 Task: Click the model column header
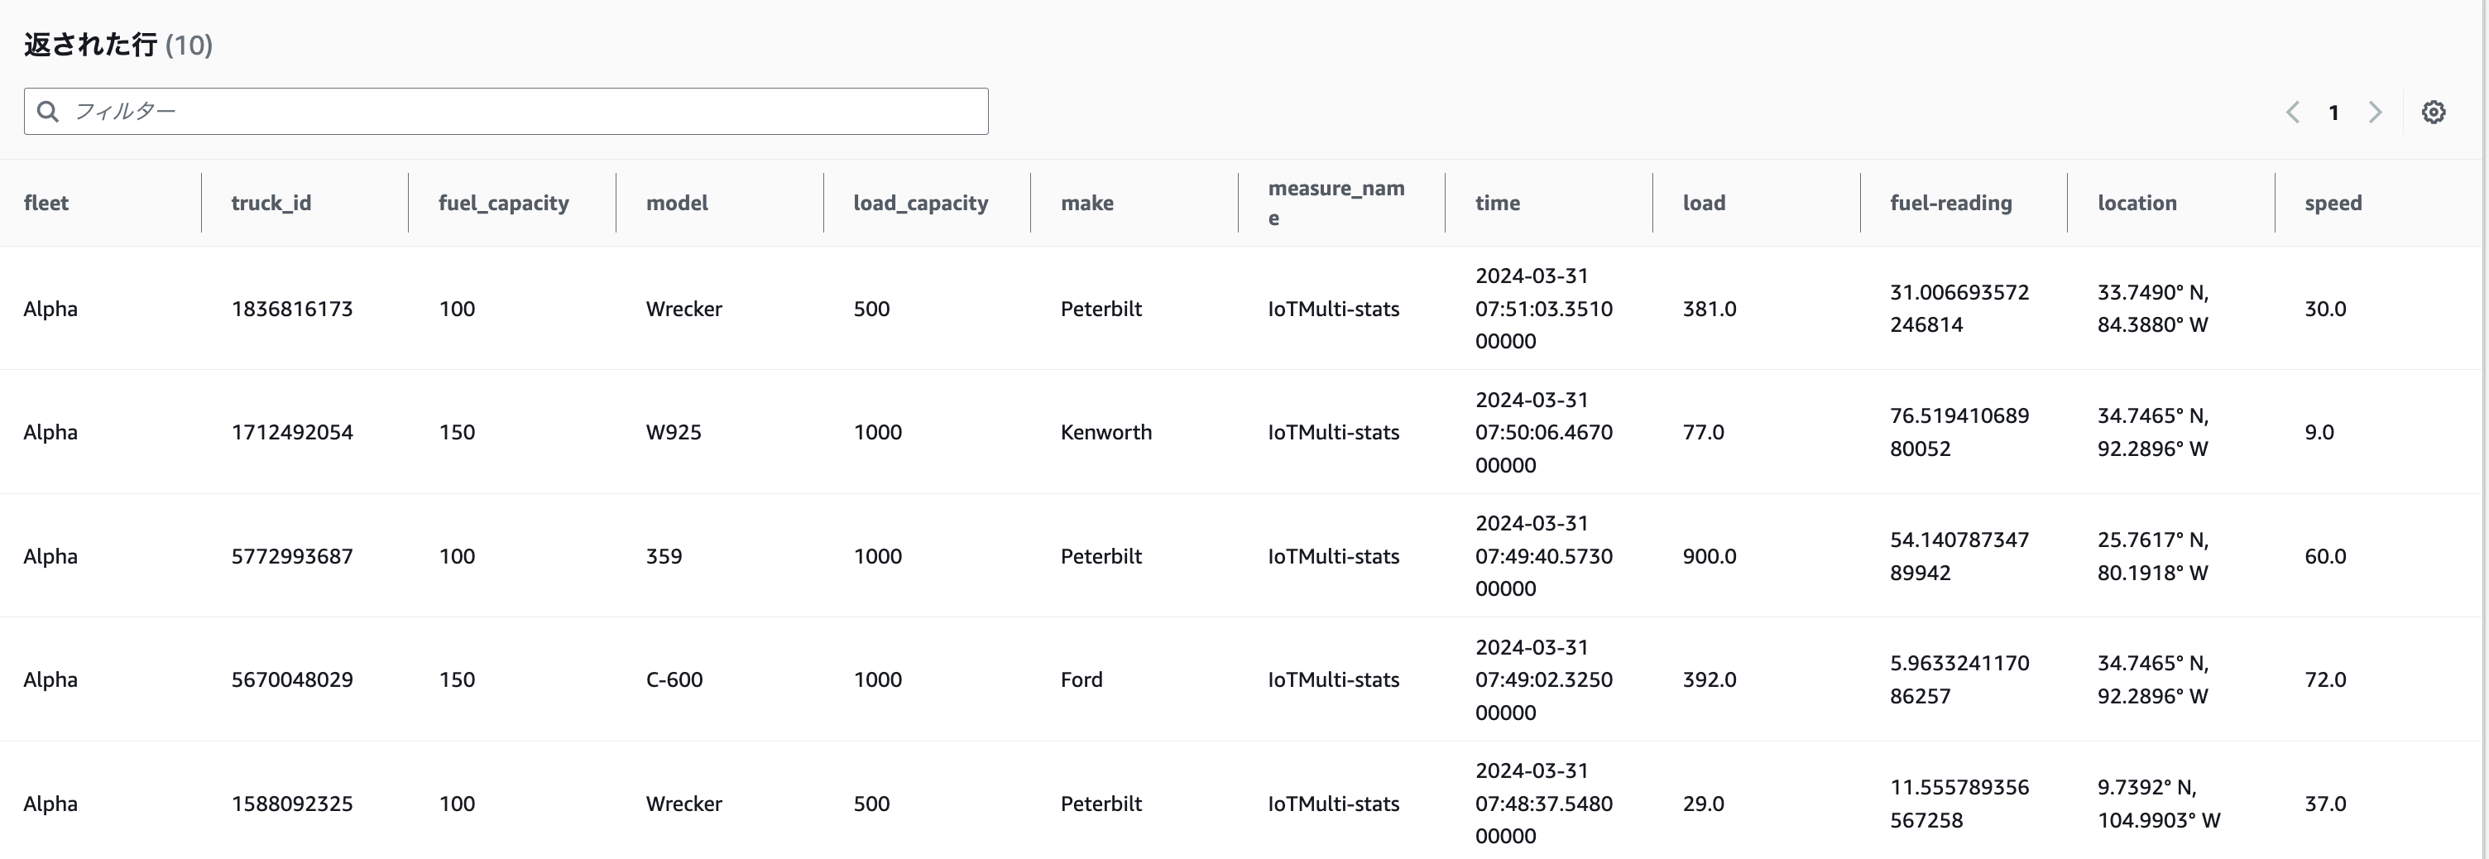676,203
